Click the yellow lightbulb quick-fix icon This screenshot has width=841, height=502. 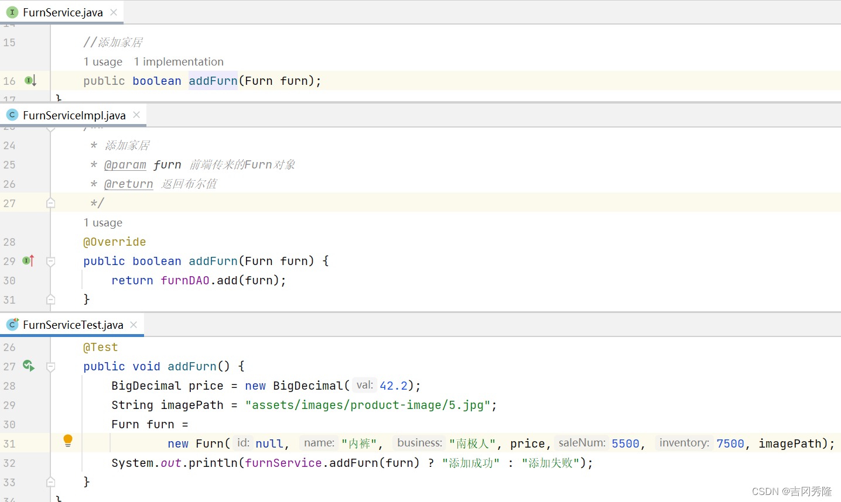(x=68, y=441)
